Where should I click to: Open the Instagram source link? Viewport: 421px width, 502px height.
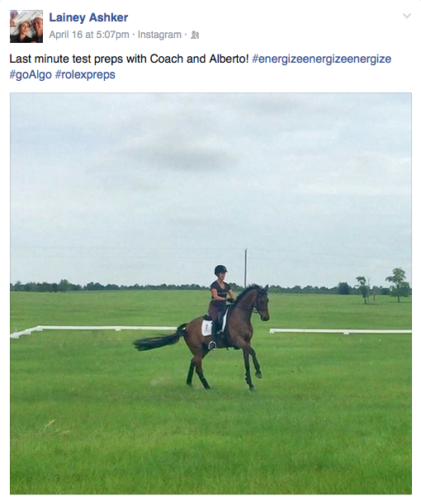point(159,35)
